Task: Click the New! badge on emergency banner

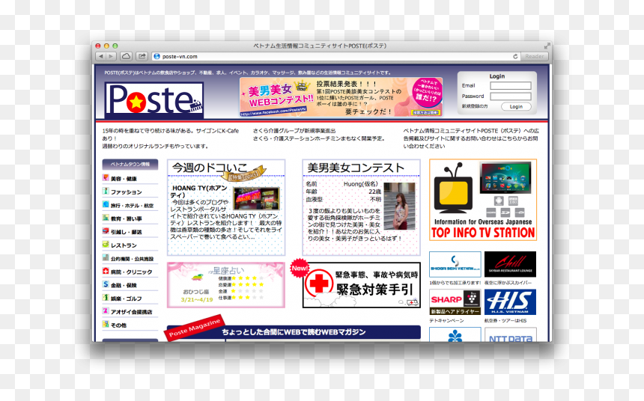Action: point(300,268)
